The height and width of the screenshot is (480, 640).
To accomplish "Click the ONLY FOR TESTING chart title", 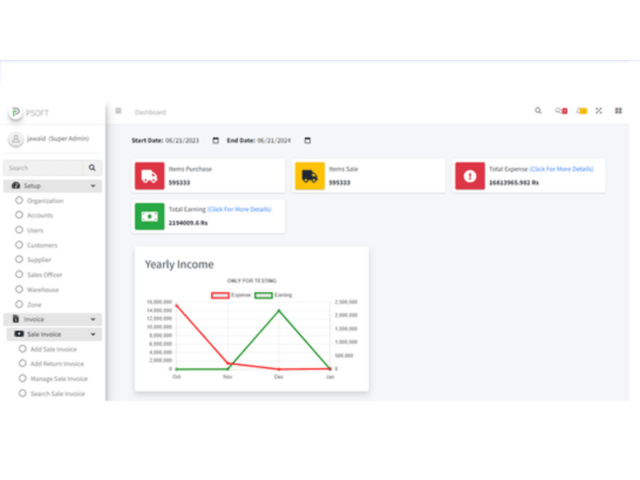I will (252, 281).
